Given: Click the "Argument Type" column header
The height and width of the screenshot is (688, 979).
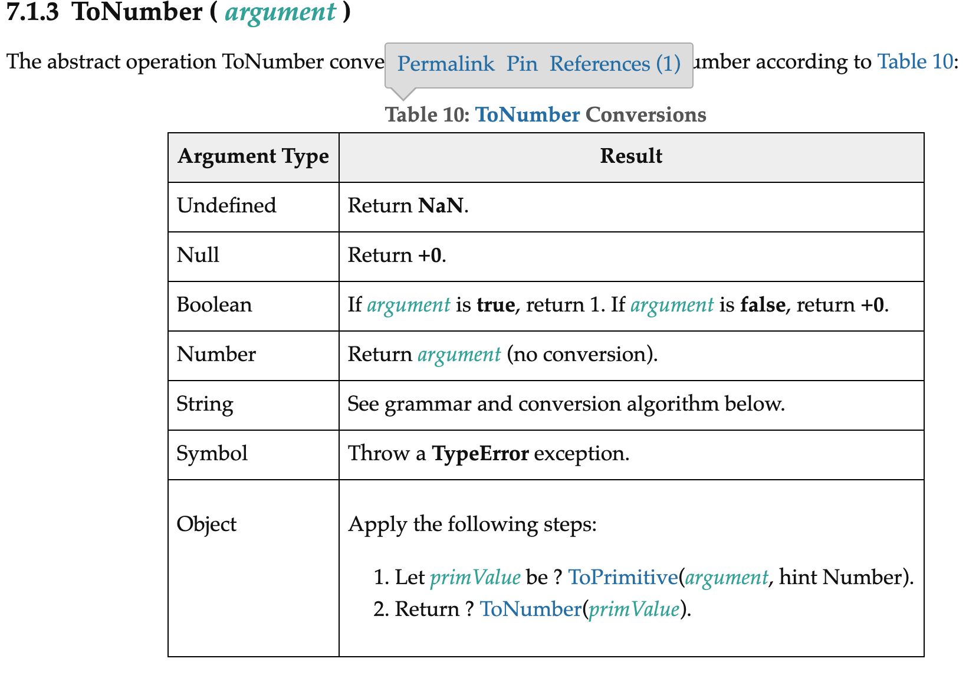Looking at the screenshot, I should click(253, 156).
